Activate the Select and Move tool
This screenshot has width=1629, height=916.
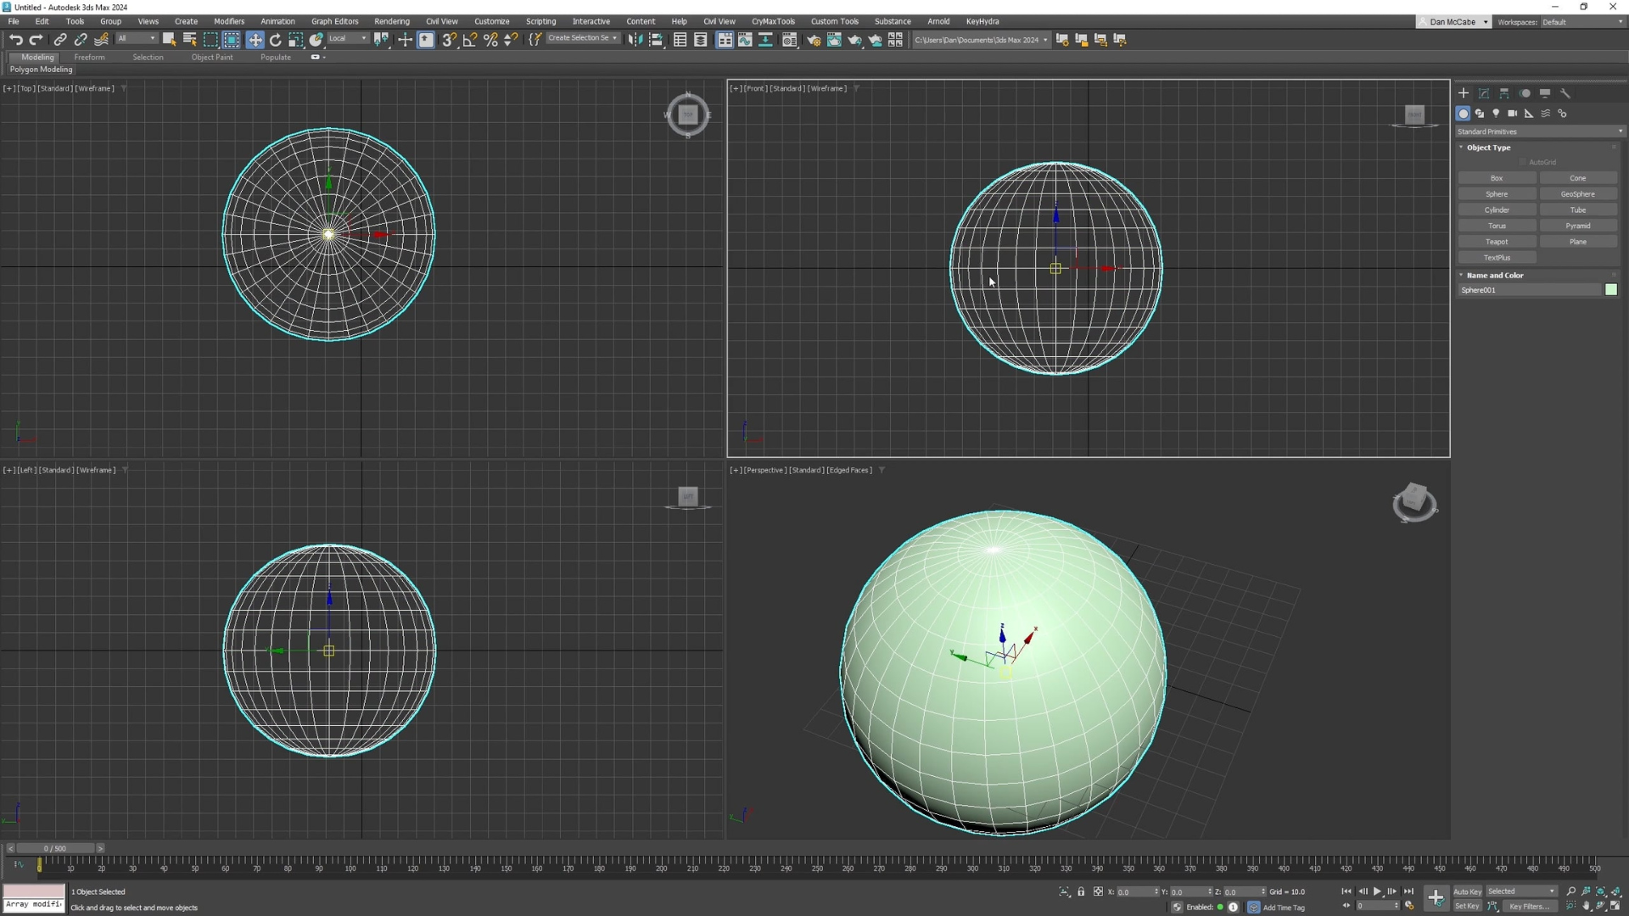(255, 40)
